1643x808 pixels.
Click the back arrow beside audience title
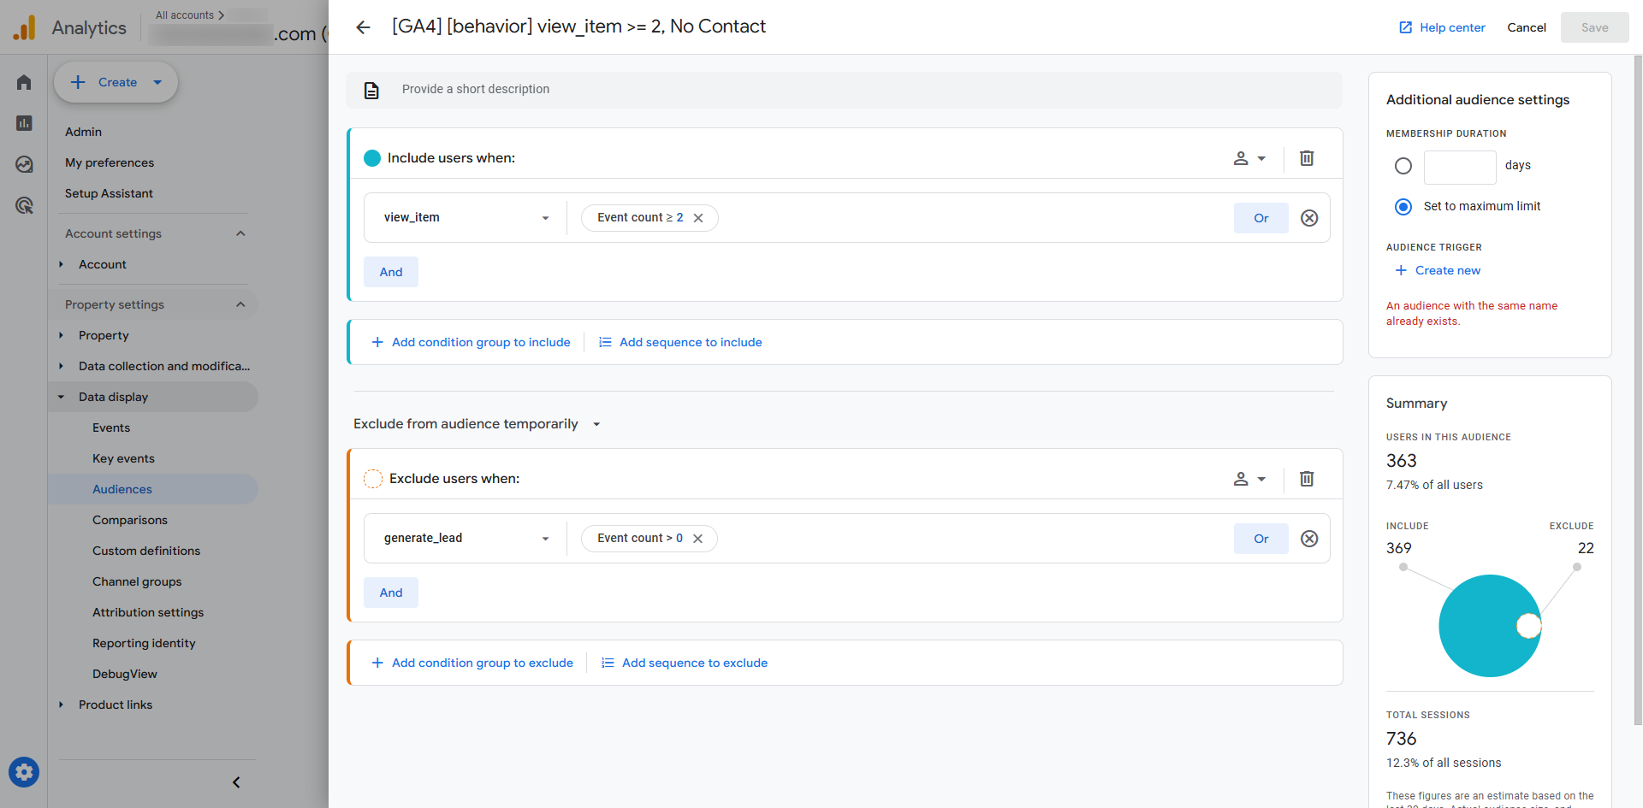coord(363,27)
